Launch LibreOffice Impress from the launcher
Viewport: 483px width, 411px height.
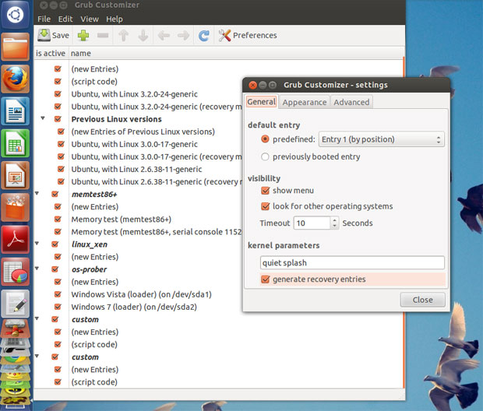[x=16, y=175]
